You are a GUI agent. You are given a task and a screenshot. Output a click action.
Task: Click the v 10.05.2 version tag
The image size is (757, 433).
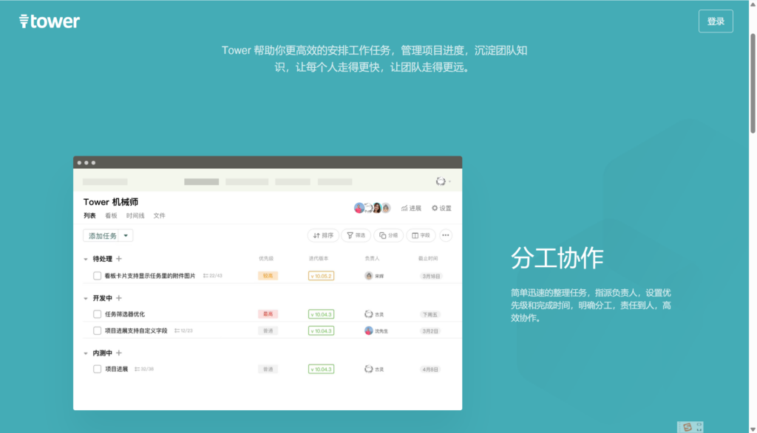coord(321,276)
